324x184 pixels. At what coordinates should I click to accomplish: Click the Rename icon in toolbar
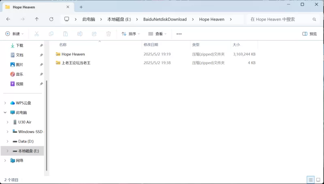tap(80, 34)
